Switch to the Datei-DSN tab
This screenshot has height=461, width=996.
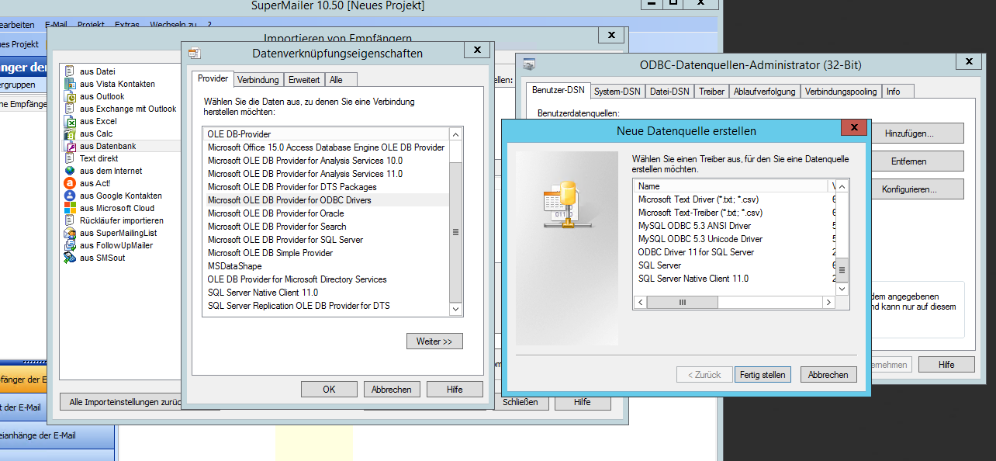pos(669,92)
